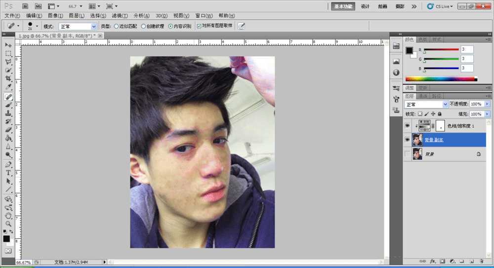Open the layer blend mode dropdown
The image size is (494, 268).
click(x=426, y=105)
